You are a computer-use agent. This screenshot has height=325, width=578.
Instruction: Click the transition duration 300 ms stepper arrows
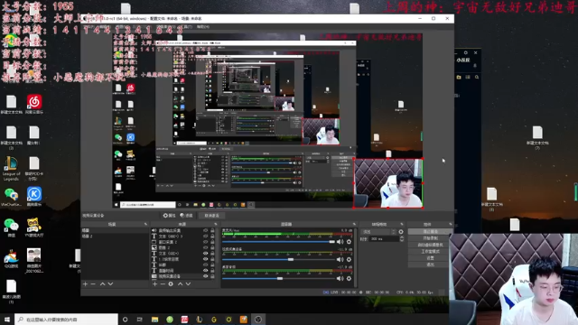coord(401,238)
